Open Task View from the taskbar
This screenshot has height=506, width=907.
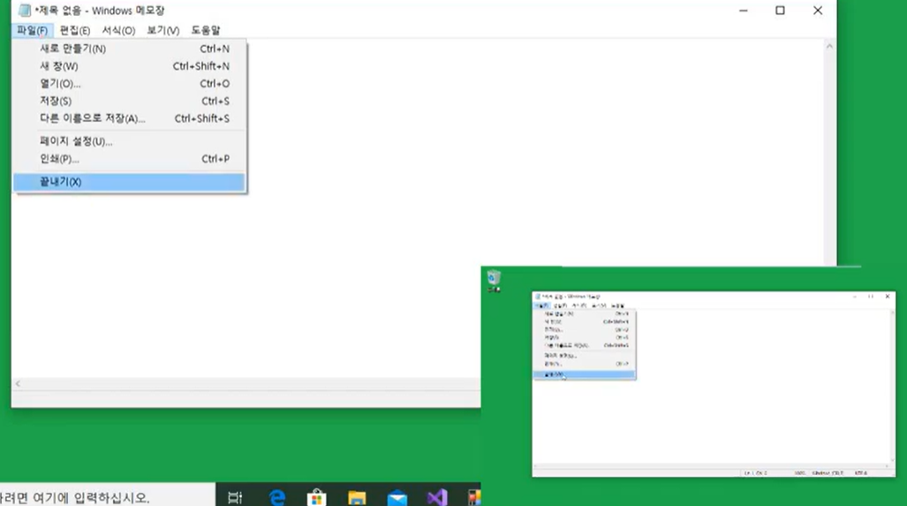click(x=235, y=497)
